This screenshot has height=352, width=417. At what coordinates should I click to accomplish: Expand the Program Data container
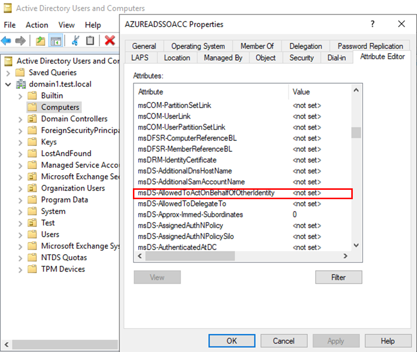(20, 200)
